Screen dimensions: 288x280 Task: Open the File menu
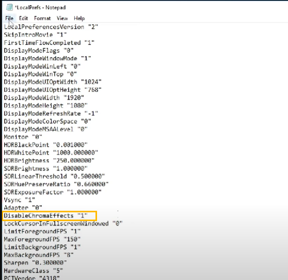9,19
